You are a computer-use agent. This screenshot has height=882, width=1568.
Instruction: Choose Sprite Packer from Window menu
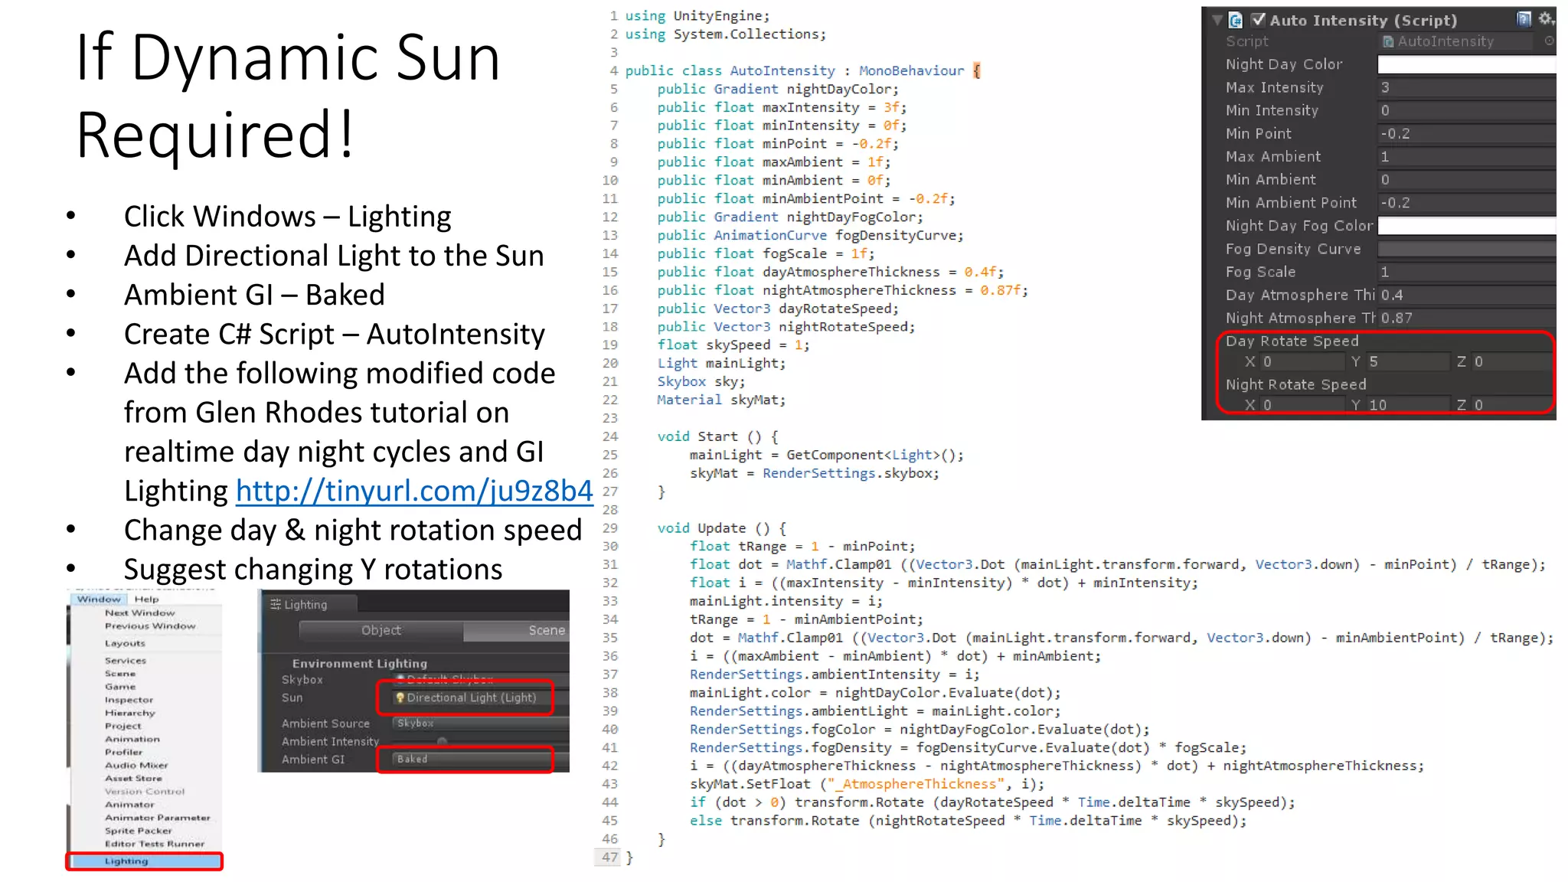(139, 831)
